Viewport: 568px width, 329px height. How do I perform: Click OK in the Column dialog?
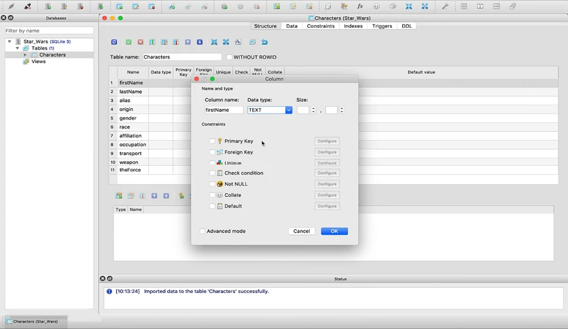click(x=334, y=231)
